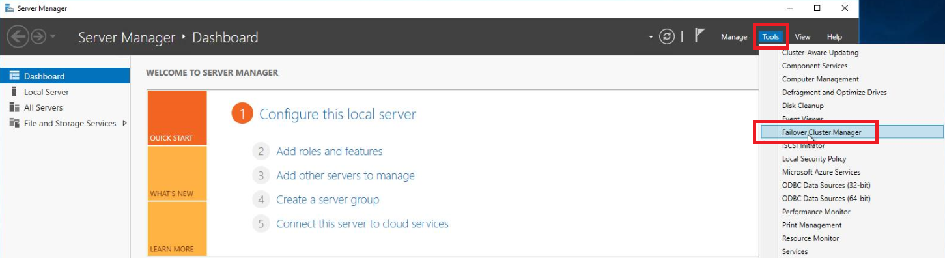Click Add other servers to manage
The image size is (945, 258).
tap(345, 175)
